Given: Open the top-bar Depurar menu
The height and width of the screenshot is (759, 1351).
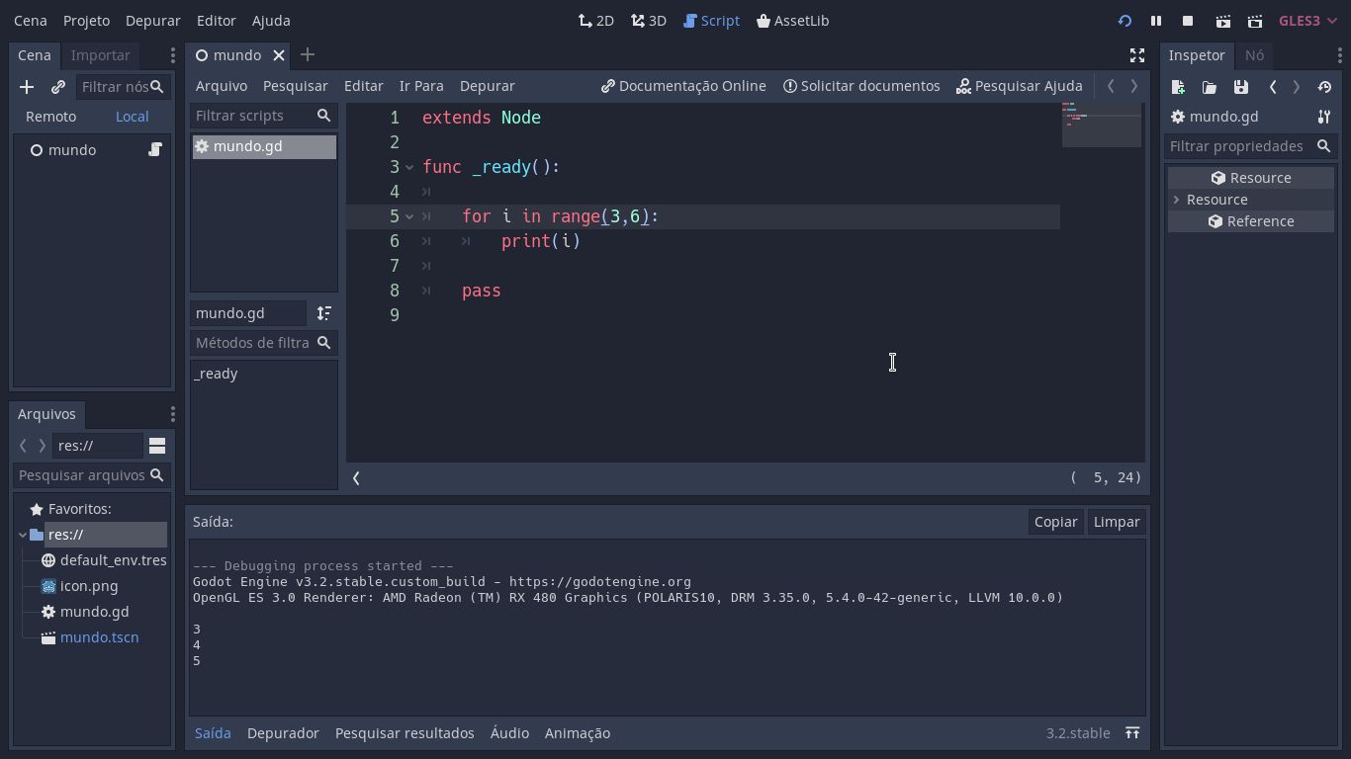Looking at the screenshot, I should click(153, 21).
